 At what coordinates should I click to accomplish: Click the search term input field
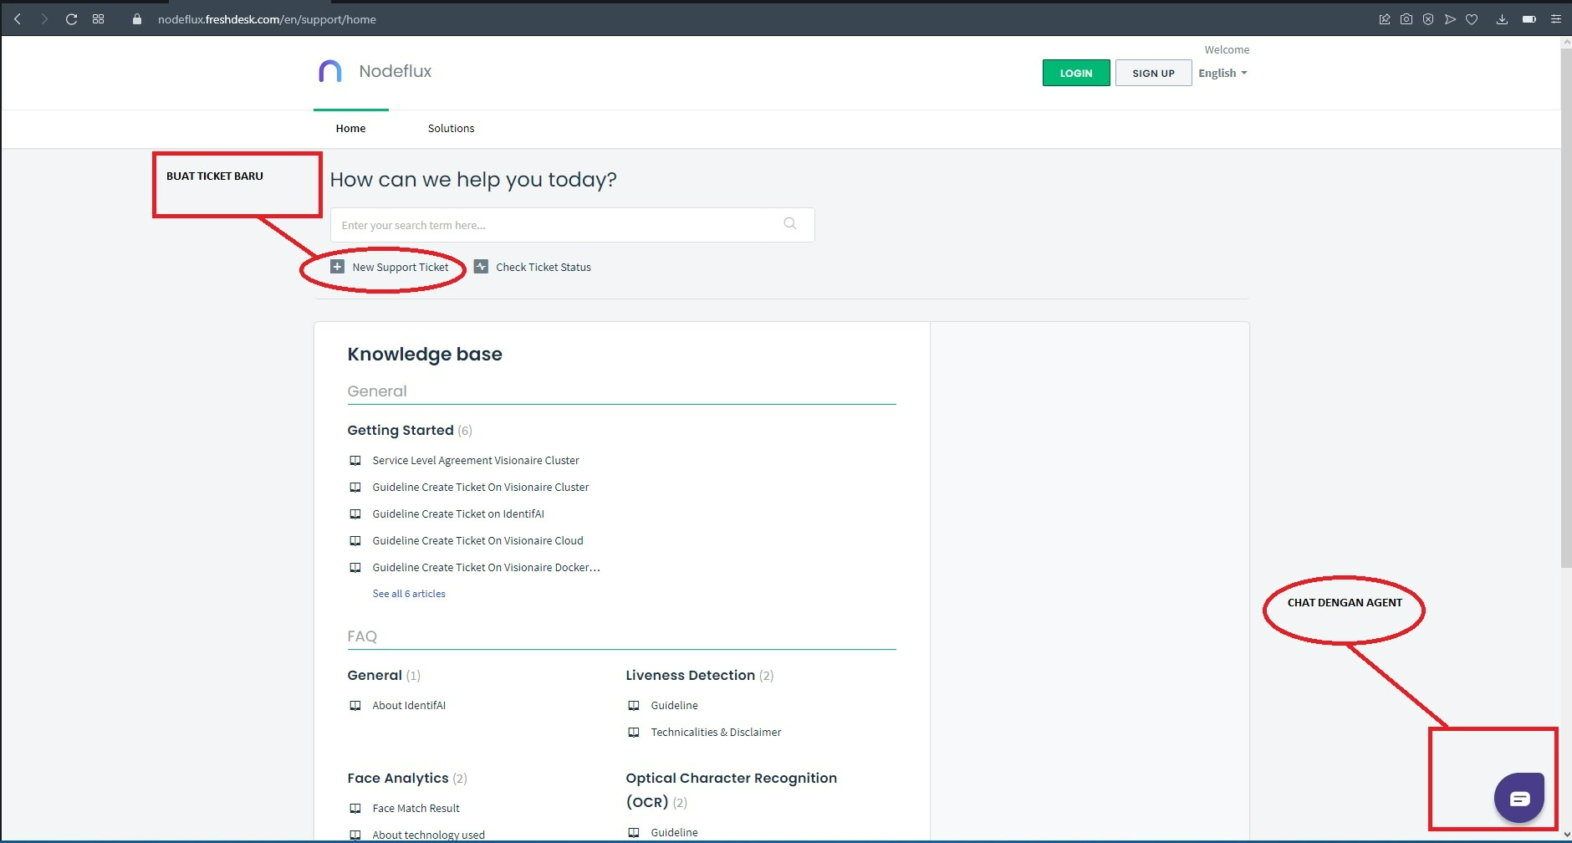[x=572, y=225]
